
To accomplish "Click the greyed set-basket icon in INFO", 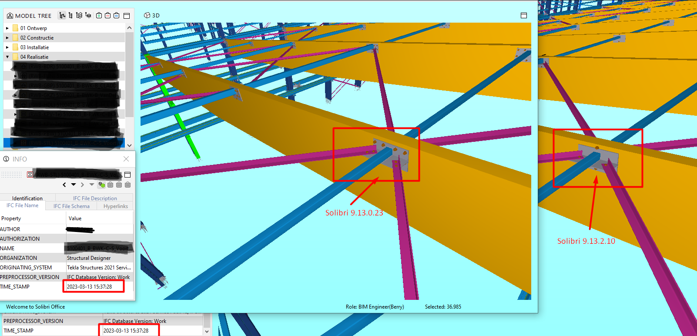I will tap(127, 185).
